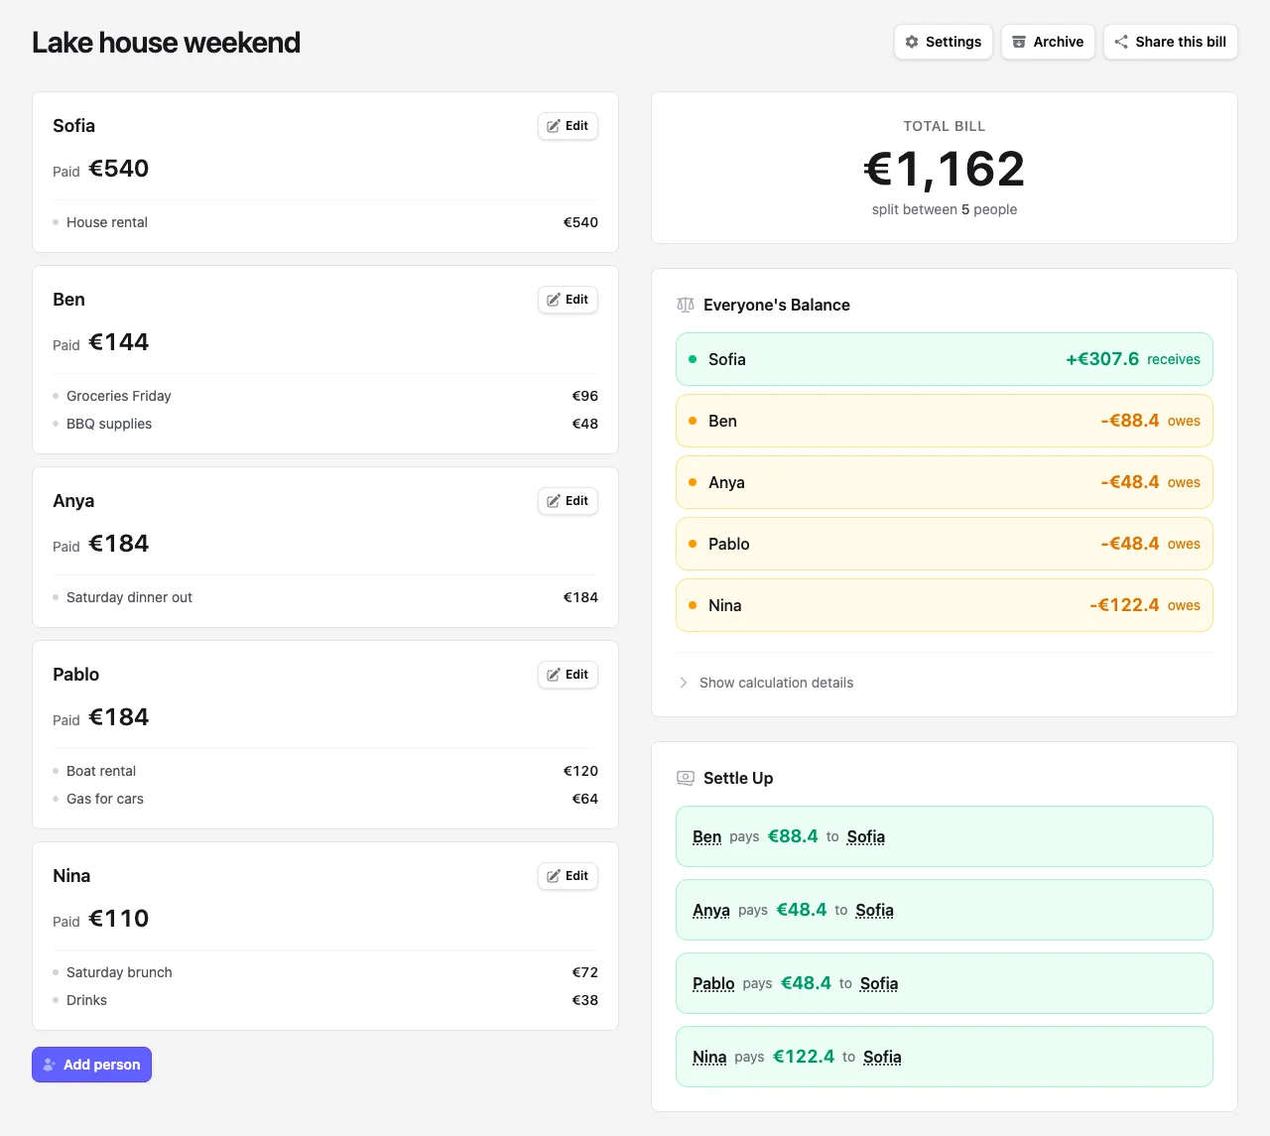1270x1136 pixels.
Task: Click the Sofia link in Anya's payment row
Action: coord(874,910)
